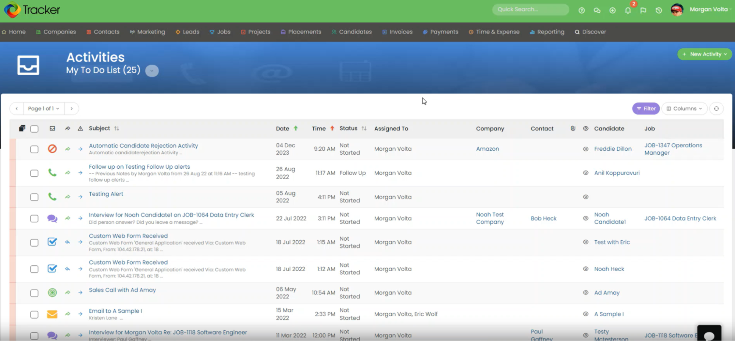Open the chat widget bubble
The image size is (735, 341).
click(x=709, y=334)
